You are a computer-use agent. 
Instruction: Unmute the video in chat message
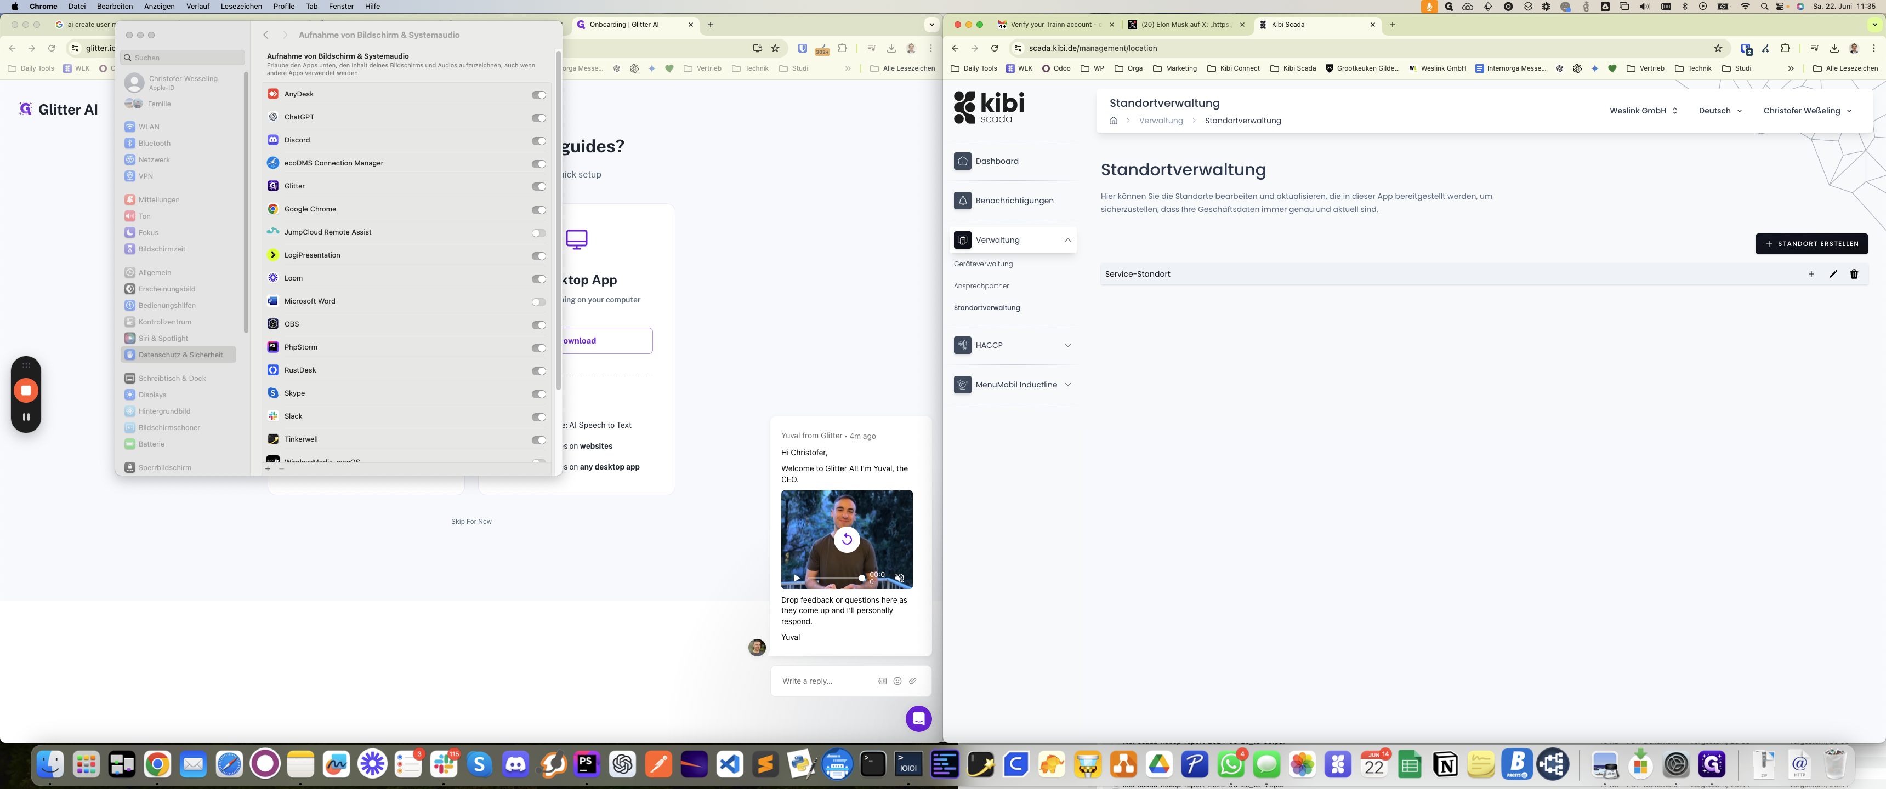900,578
